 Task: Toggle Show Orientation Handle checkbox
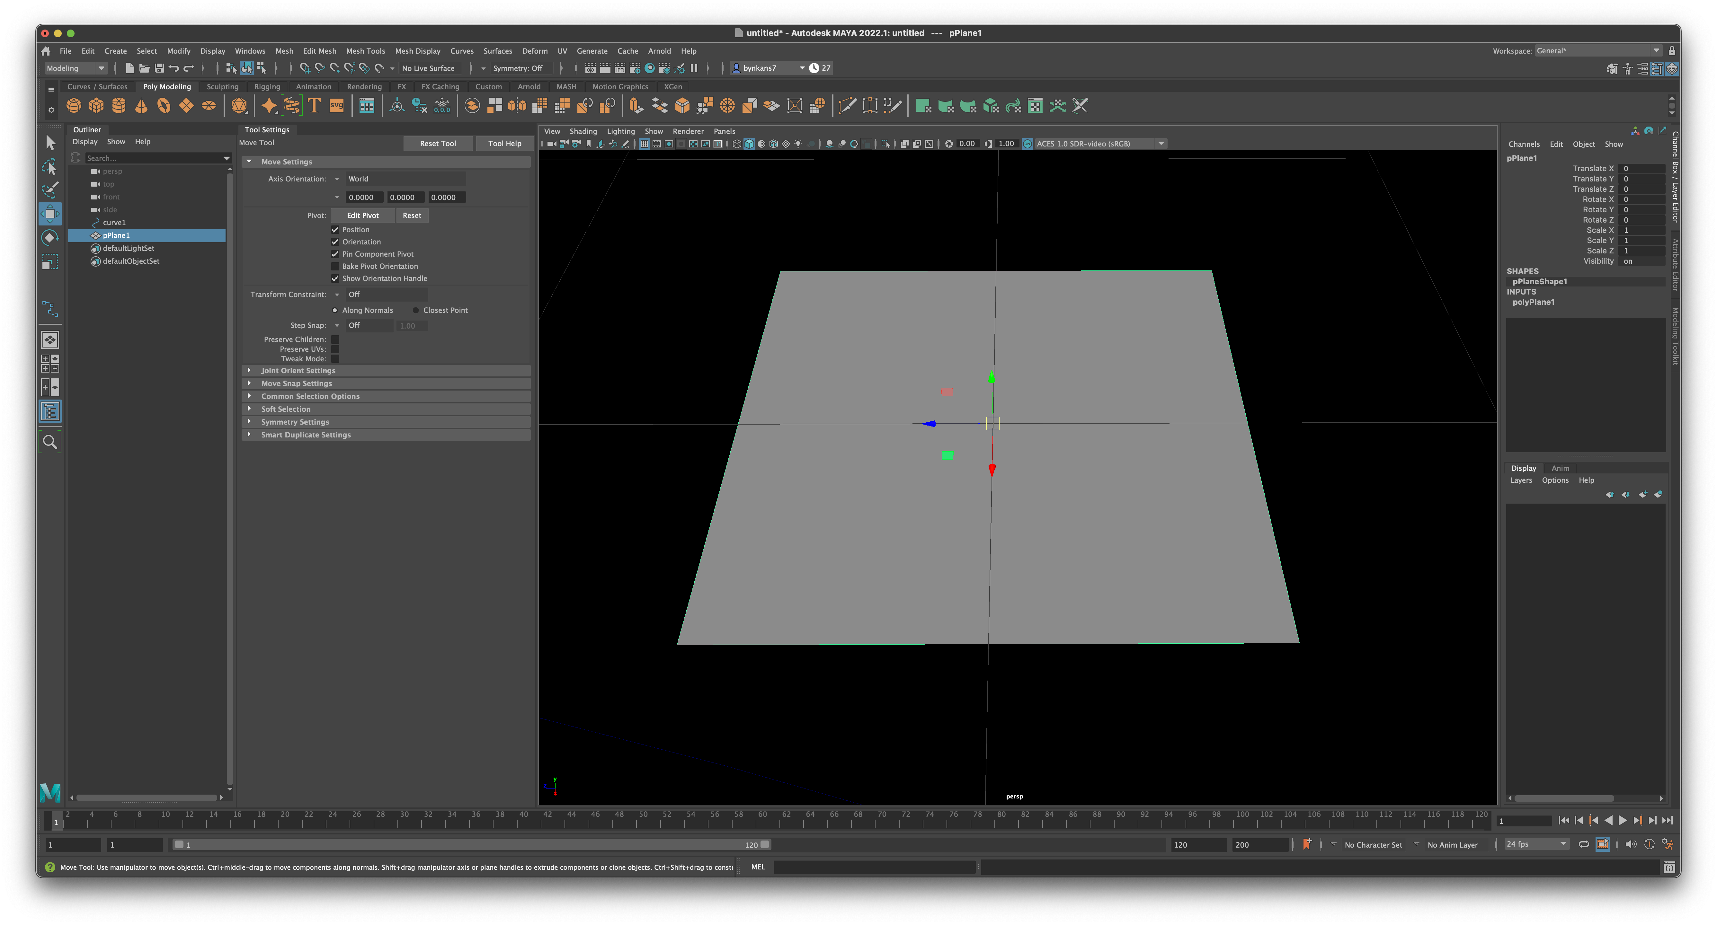click(335, 278)
